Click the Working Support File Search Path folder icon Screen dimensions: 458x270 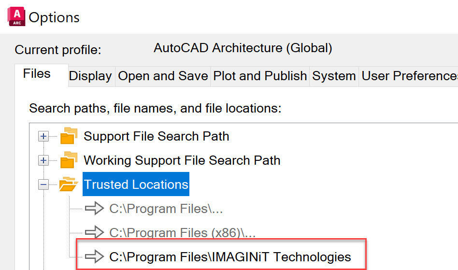(69, 160)
